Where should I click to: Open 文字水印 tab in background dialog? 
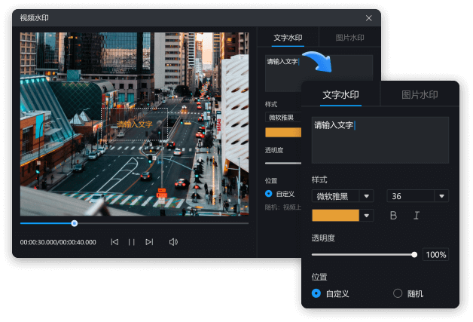tap(288, 38)
